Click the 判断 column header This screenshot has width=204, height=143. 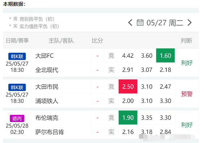pyautogui.click(x=186, y=41)
